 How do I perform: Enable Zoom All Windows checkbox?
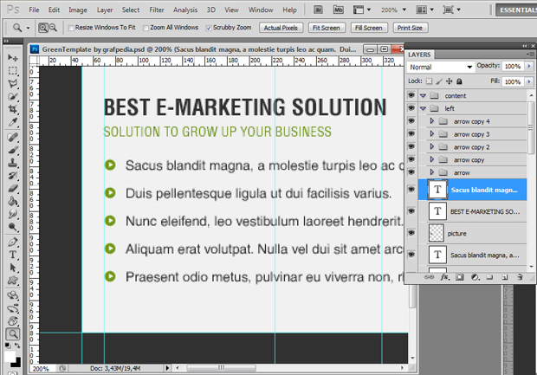tap(146, 28)
